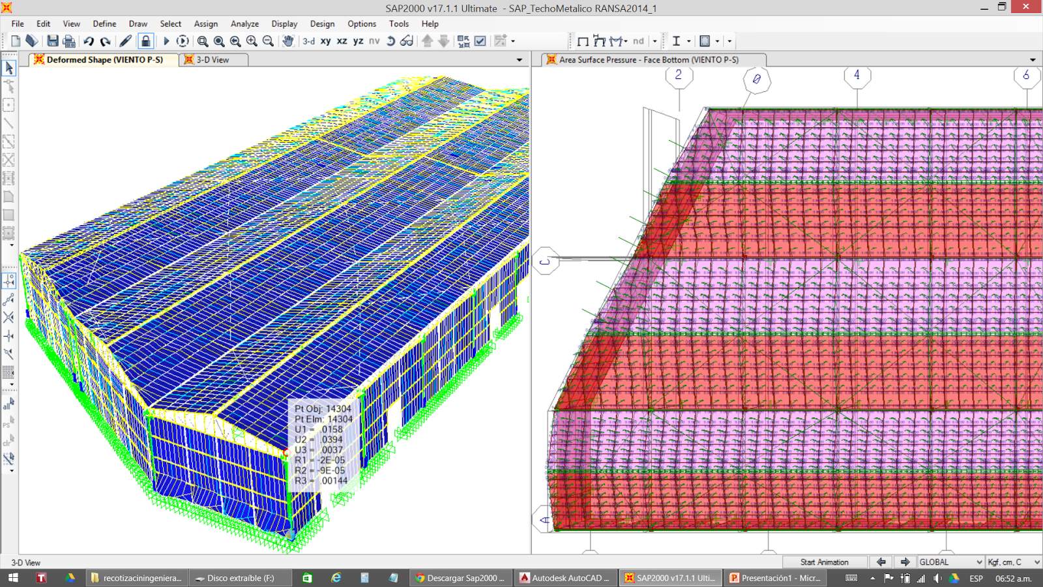Open Descargar Sap2000 Chrome taskbar item

[x=460, y=578]
